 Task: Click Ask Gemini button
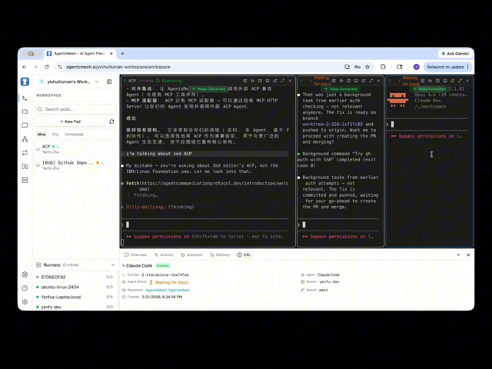tap(455, 54)
